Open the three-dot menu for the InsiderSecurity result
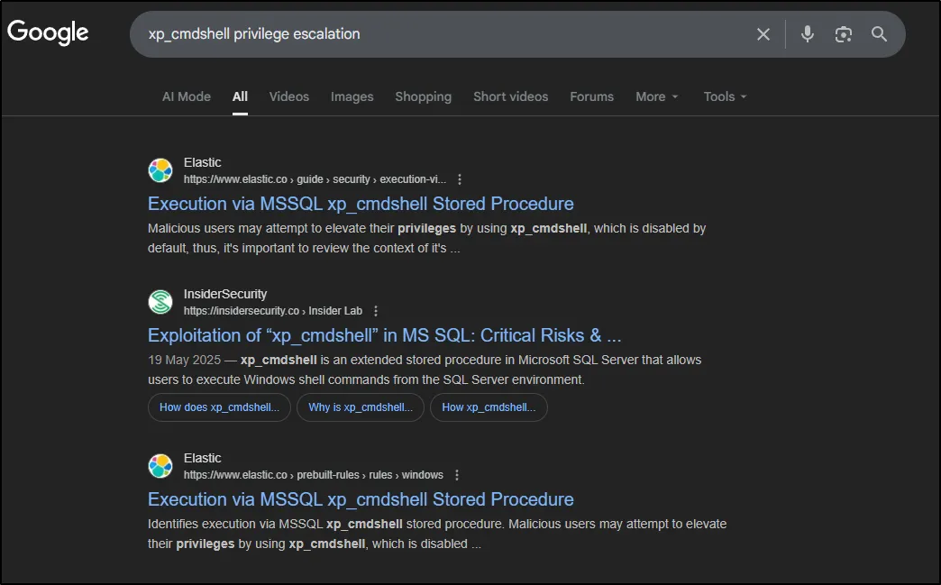The image size is (941, 585). click(376, 310)
